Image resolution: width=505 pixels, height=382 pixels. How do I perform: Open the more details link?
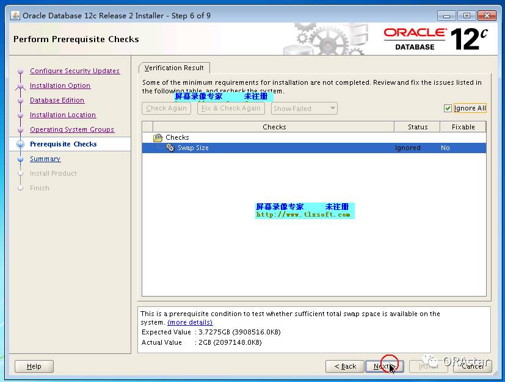tap(190, 322)
